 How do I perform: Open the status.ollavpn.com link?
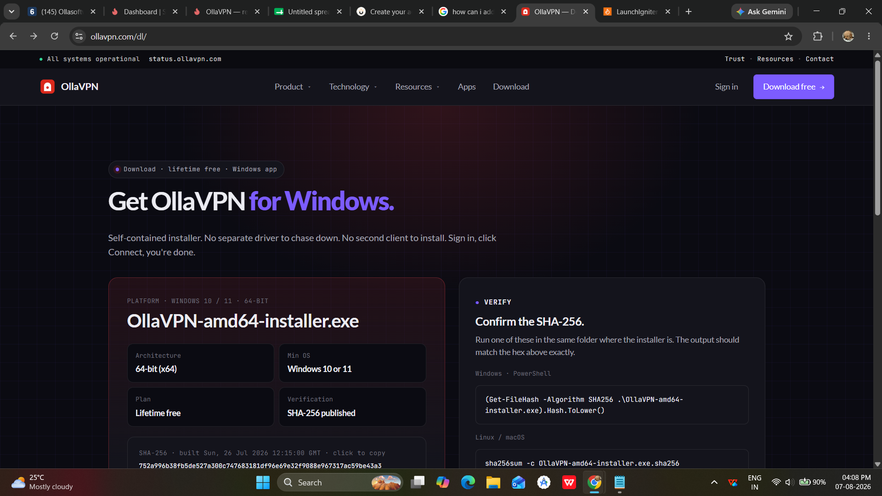click(x=185, y=59)
